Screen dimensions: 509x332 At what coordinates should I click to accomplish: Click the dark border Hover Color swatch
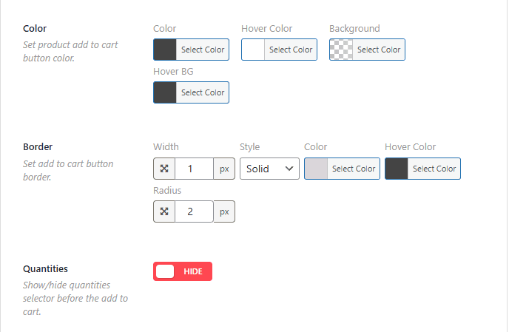tap(397, 169)
